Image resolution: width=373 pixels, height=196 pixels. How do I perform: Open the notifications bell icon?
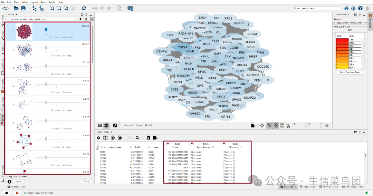click(367, 8)
